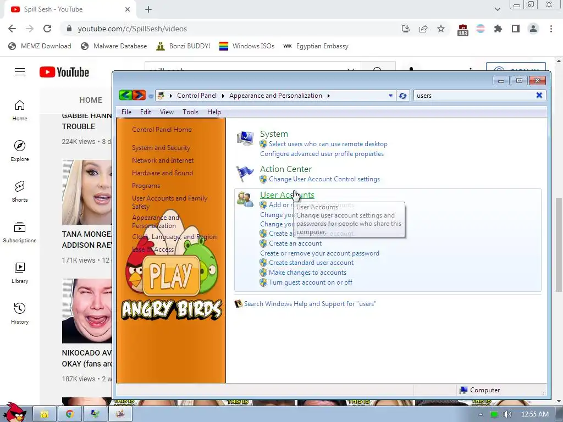Click the User Accounts people icon
This screenshot has width=563, height=422.
pyautogui.click(x=245, y=199)
